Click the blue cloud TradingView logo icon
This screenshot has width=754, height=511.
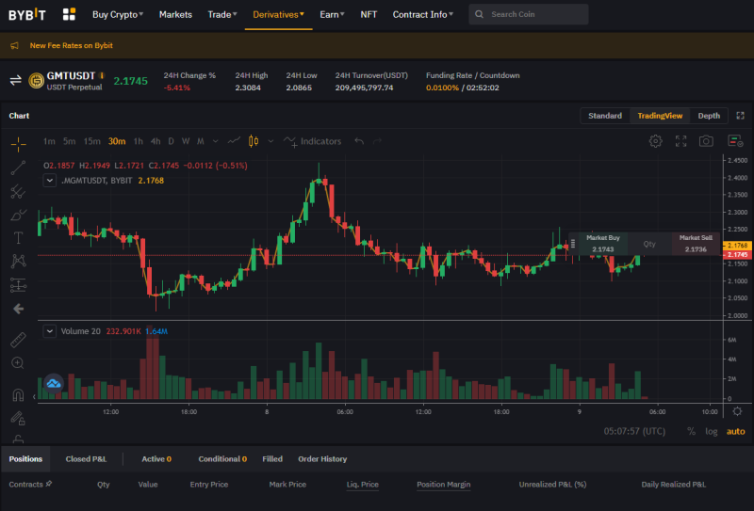pos(54,383)
